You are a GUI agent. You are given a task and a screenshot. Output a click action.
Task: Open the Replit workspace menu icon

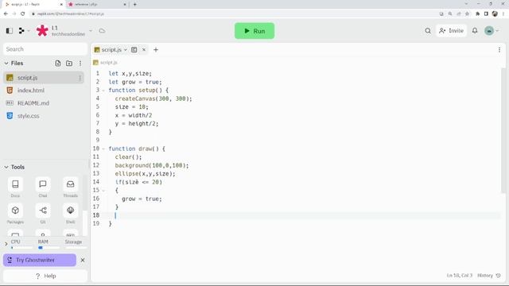pos(21,31)
